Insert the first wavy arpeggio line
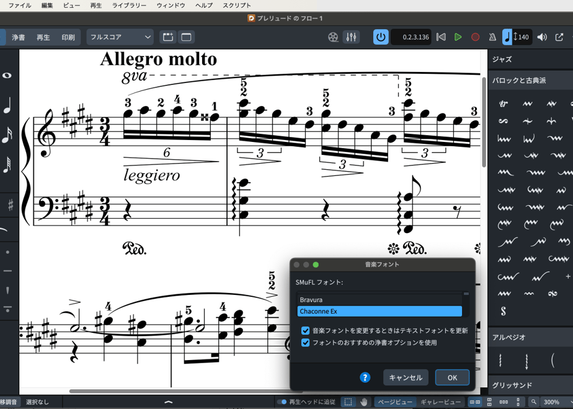The image size is (573, 409). 500,361
